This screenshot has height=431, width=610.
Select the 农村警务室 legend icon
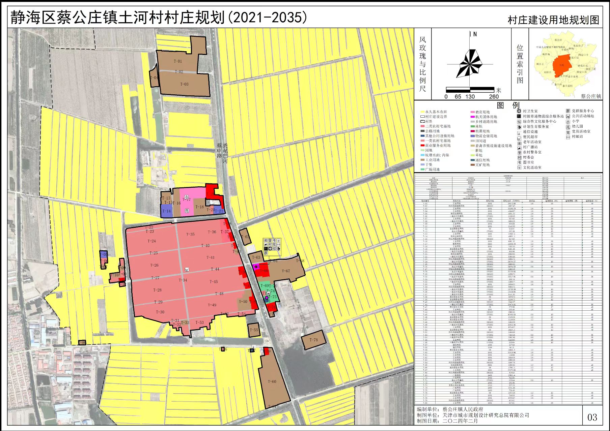519,152
